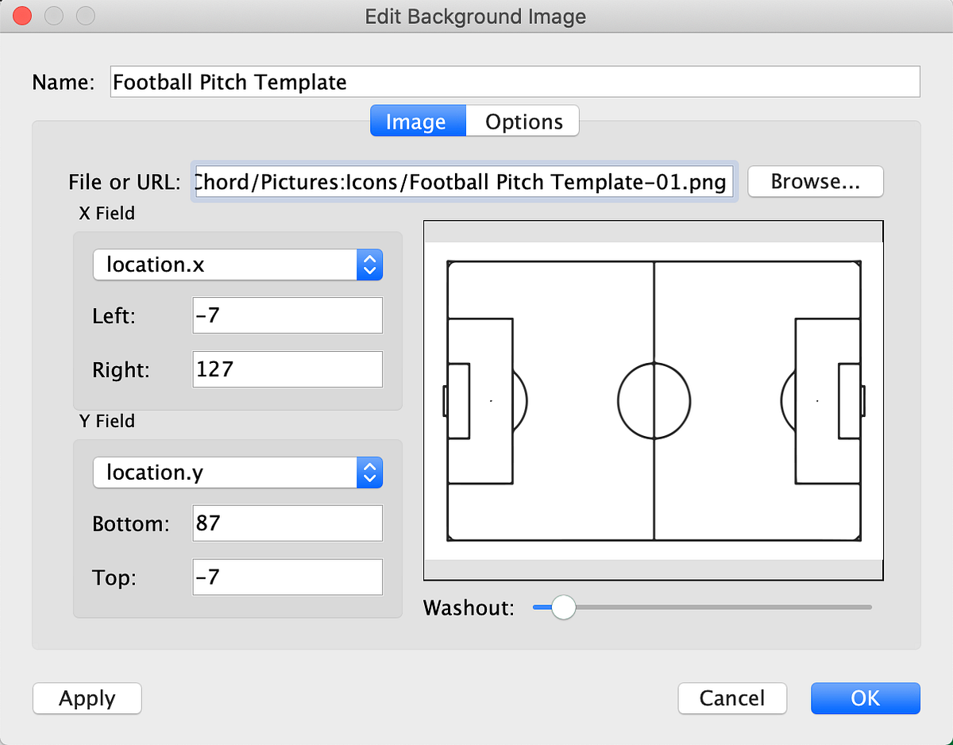
Task: Confirm settings with the OK button
Action: pyautogui.click(x=865, y=698)
